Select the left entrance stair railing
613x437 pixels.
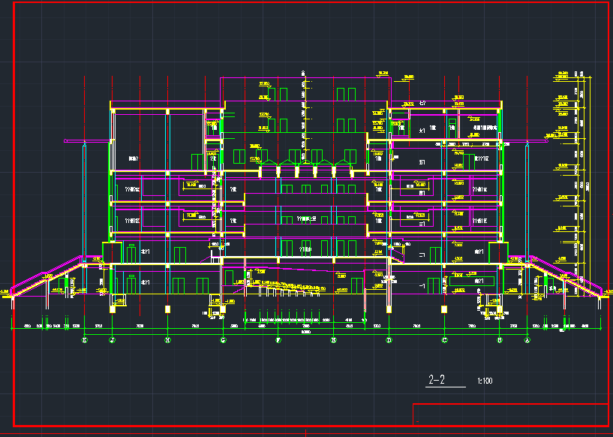click(x=53, y=273)
